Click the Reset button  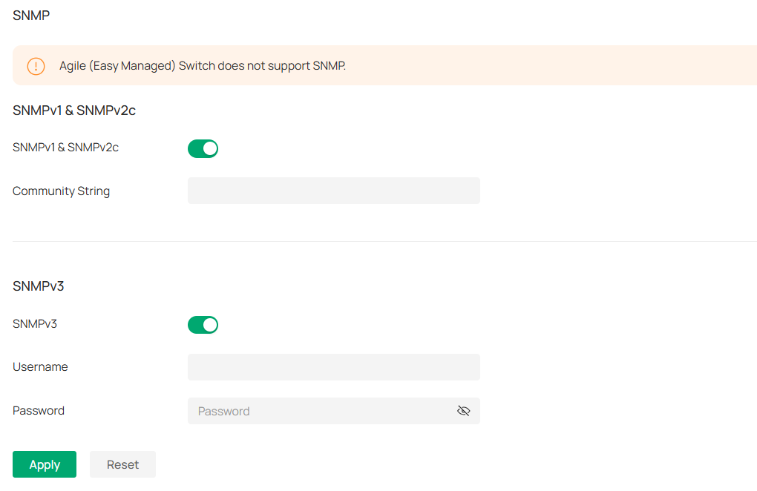pyautogui.click(x=122, y=464)
